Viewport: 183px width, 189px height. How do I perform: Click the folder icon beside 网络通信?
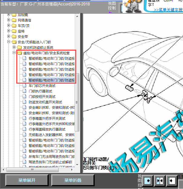14,20
